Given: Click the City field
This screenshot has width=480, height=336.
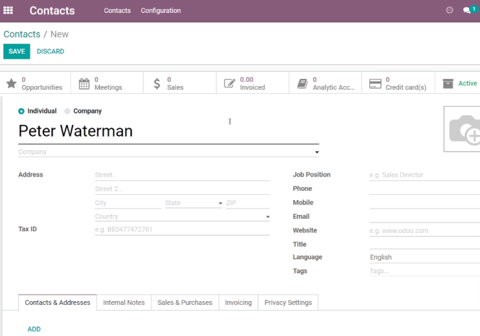Looking at the screenshot, I should 128,203.
